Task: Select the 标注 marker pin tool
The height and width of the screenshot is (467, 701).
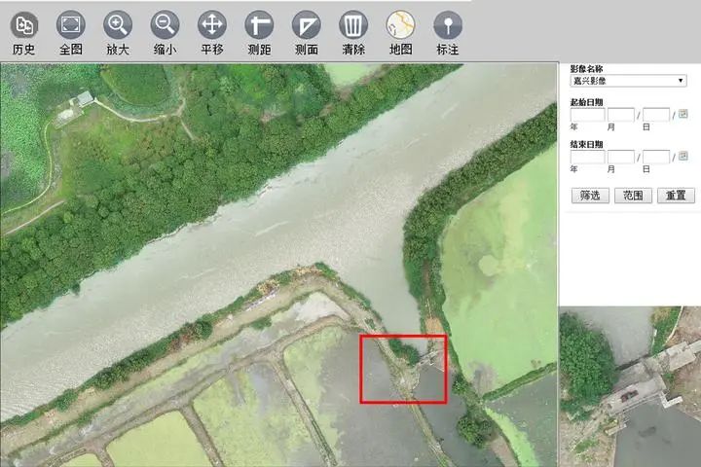Action: pyautogui.click(x=447, y=25)
